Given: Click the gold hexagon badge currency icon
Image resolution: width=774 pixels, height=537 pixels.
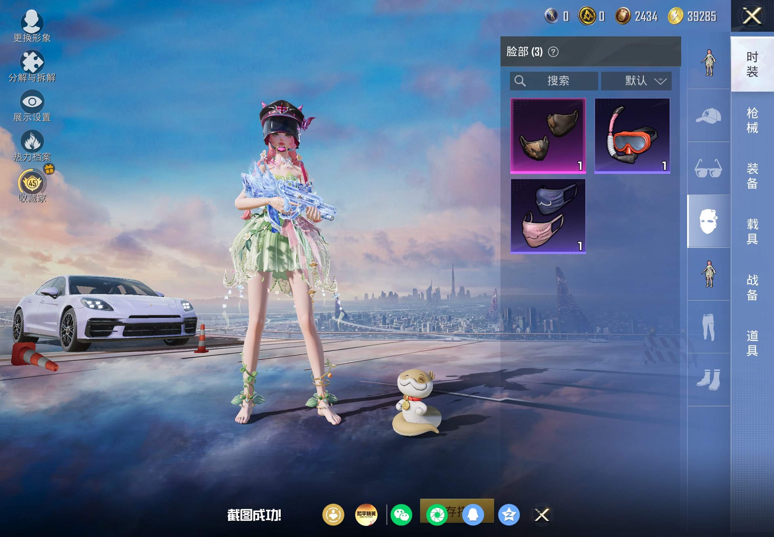Looking at the screenshot, I should 587,16.
